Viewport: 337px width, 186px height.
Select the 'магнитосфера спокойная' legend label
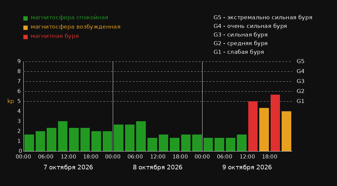click(69, 18)
